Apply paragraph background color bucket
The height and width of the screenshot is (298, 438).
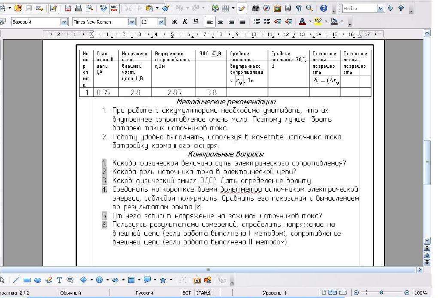[x=334, y=22]
